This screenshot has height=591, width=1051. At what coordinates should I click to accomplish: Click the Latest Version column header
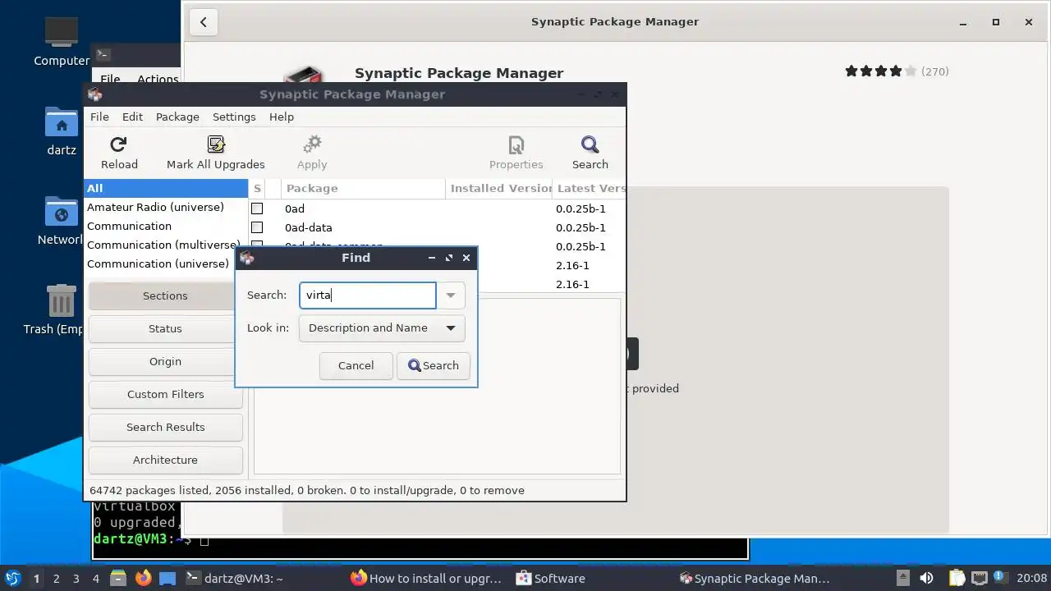pos(590,189)
